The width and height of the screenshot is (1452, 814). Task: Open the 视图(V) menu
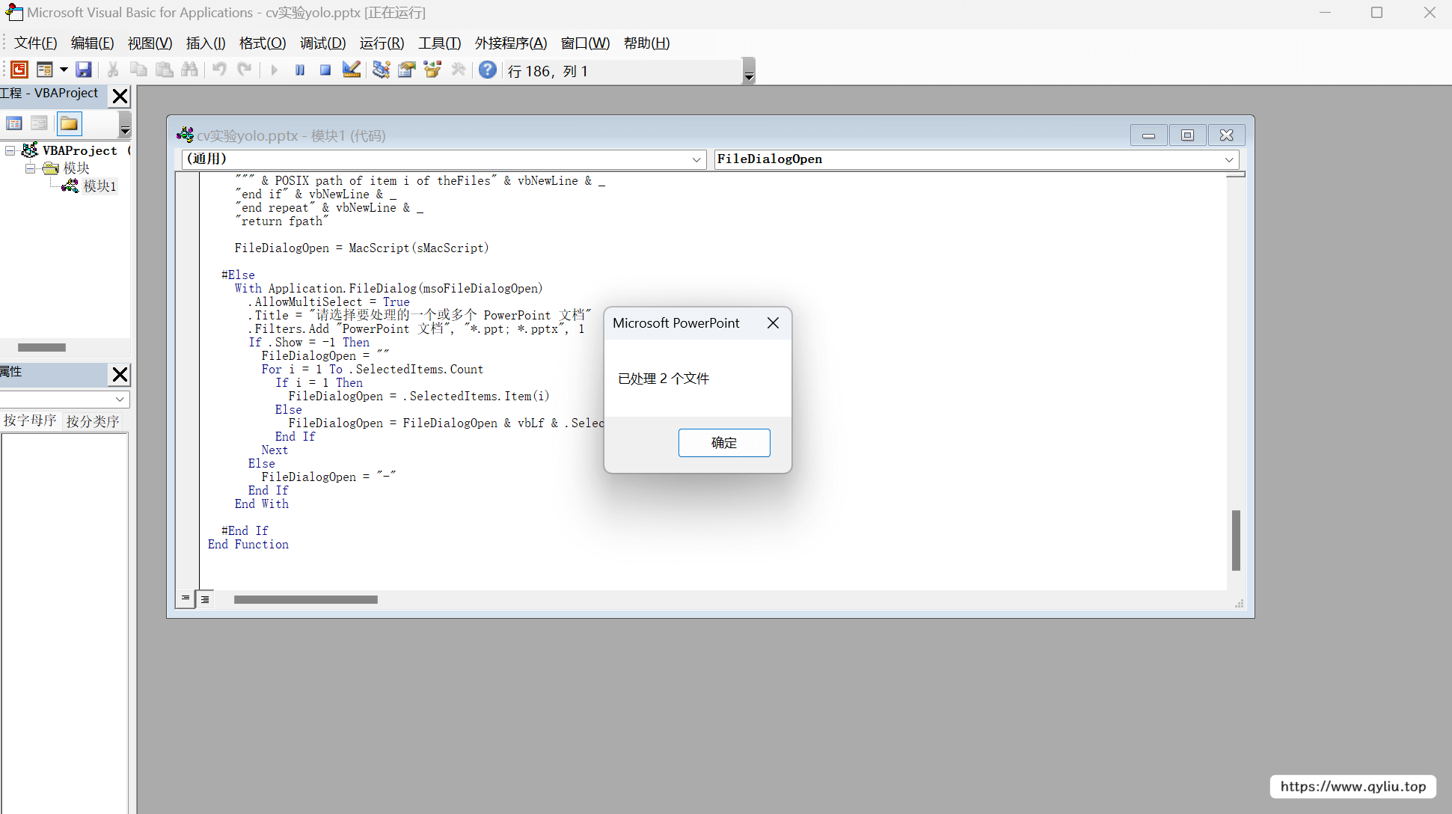pyautogui.click(x=150, y=43)
